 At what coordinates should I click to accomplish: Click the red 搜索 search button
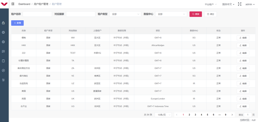pyautogui.click(x=196, y=14)
